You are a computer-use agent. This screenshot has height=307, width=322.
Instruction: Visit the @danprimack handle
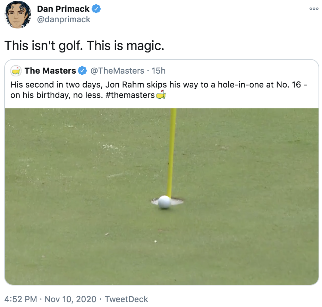point(64,19)
